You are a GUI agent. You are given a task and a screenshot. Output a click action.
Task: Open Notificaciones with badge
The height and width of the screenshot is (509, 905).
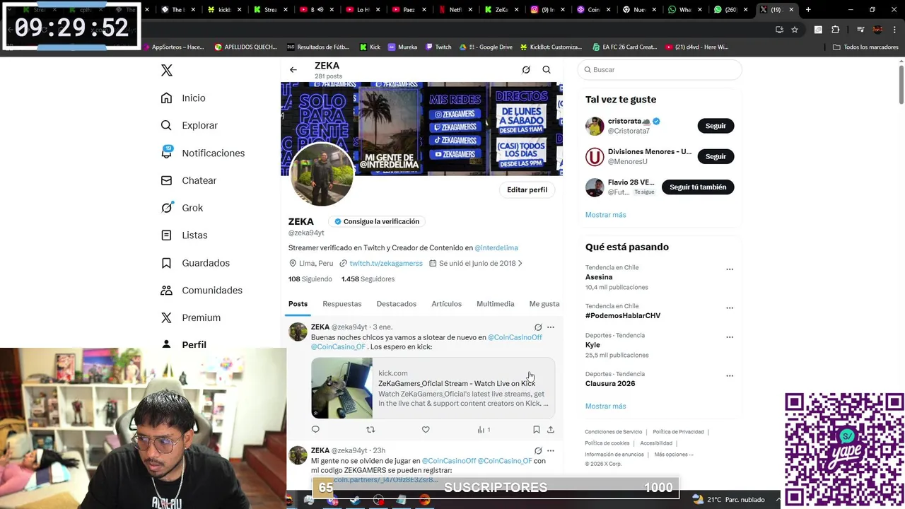pyautogui.click(x=202, y=153)
